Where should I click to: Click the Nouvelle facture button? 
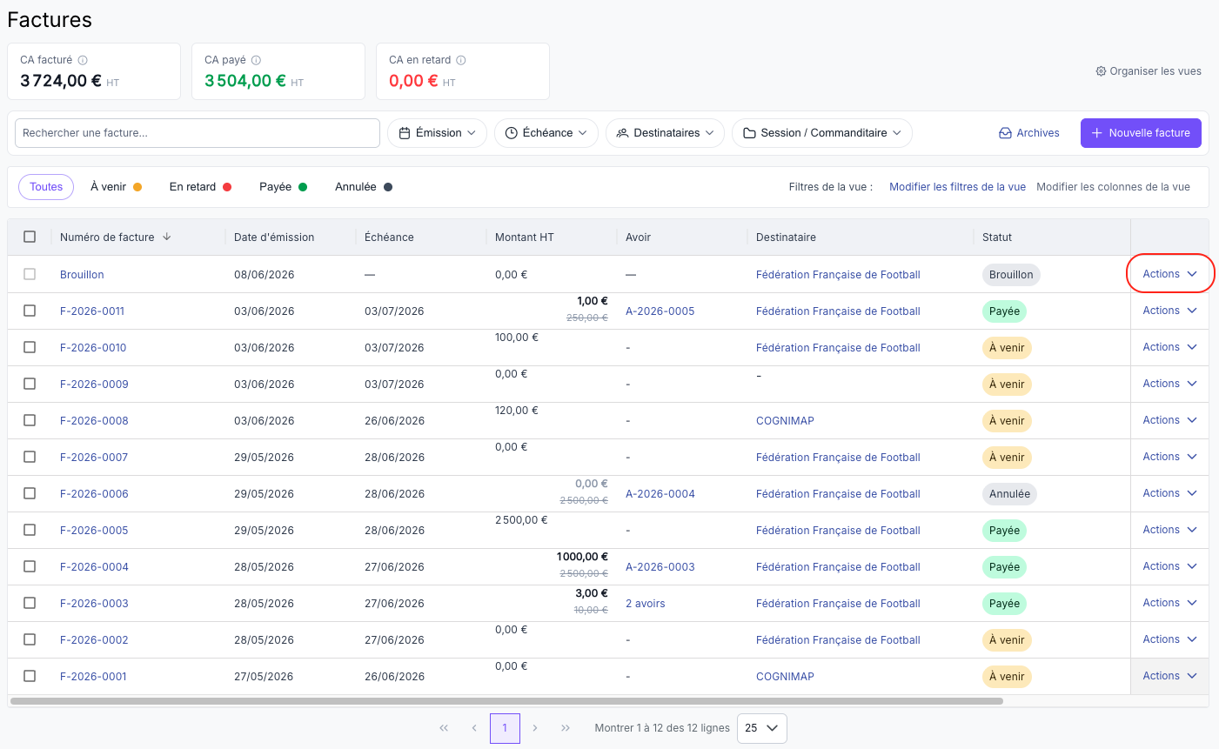1141,133
